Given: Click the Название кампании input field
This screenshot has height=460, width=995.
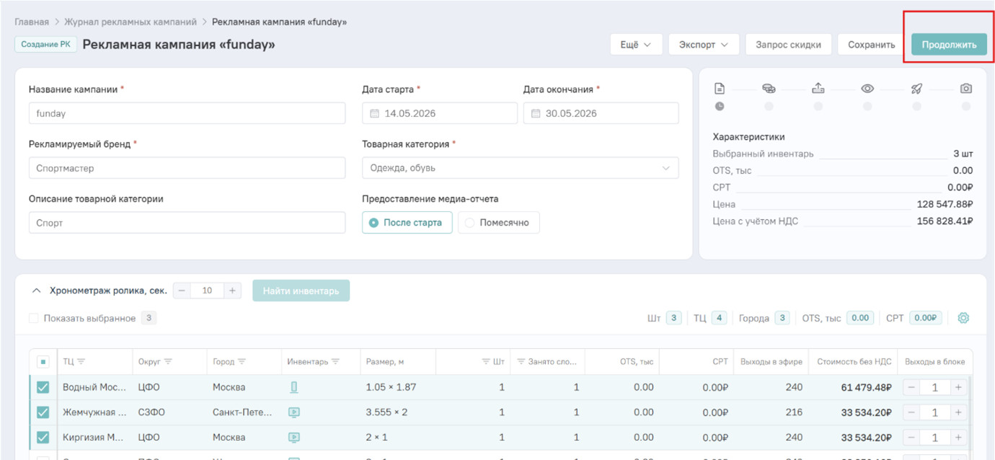Looking at the screenshot, I should coord(187,113).
